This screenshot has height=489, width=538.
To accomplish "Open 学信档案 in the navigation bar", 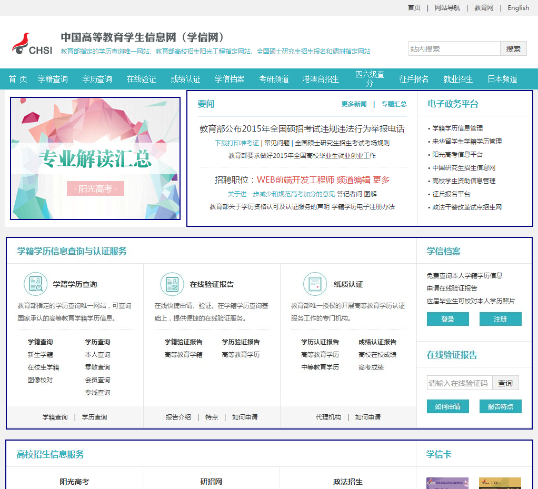I will pos(230,79).
